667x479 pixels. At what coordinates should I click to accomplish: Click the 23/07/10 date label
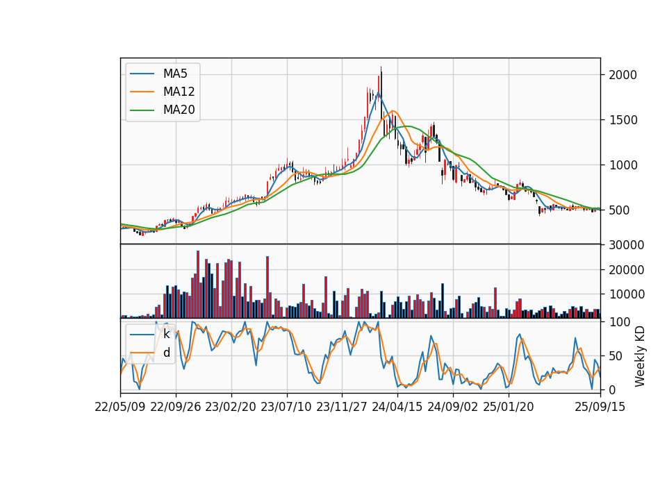click(286, 407)
